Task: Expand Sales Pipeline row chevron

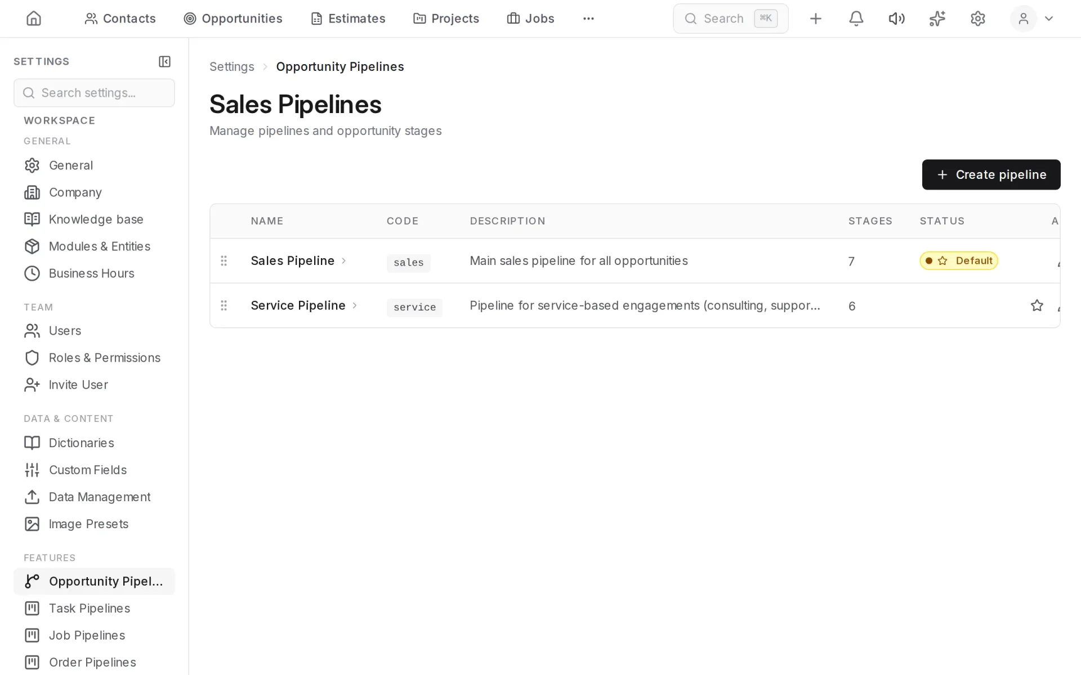Action: pos(343,260)
